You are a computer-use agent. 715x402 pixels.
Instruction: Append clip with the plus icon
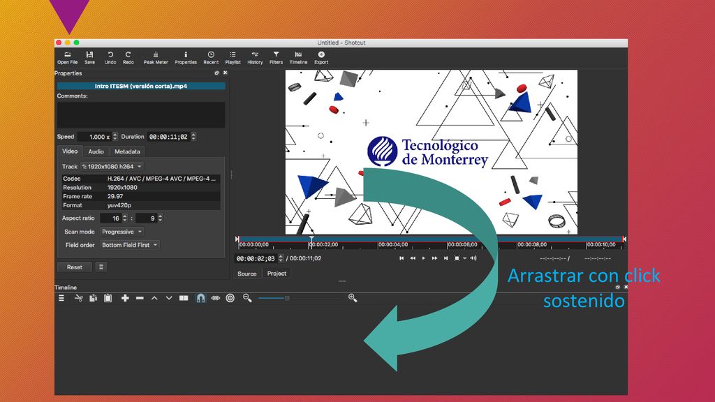pyautogui.click(x=125, y=298)
